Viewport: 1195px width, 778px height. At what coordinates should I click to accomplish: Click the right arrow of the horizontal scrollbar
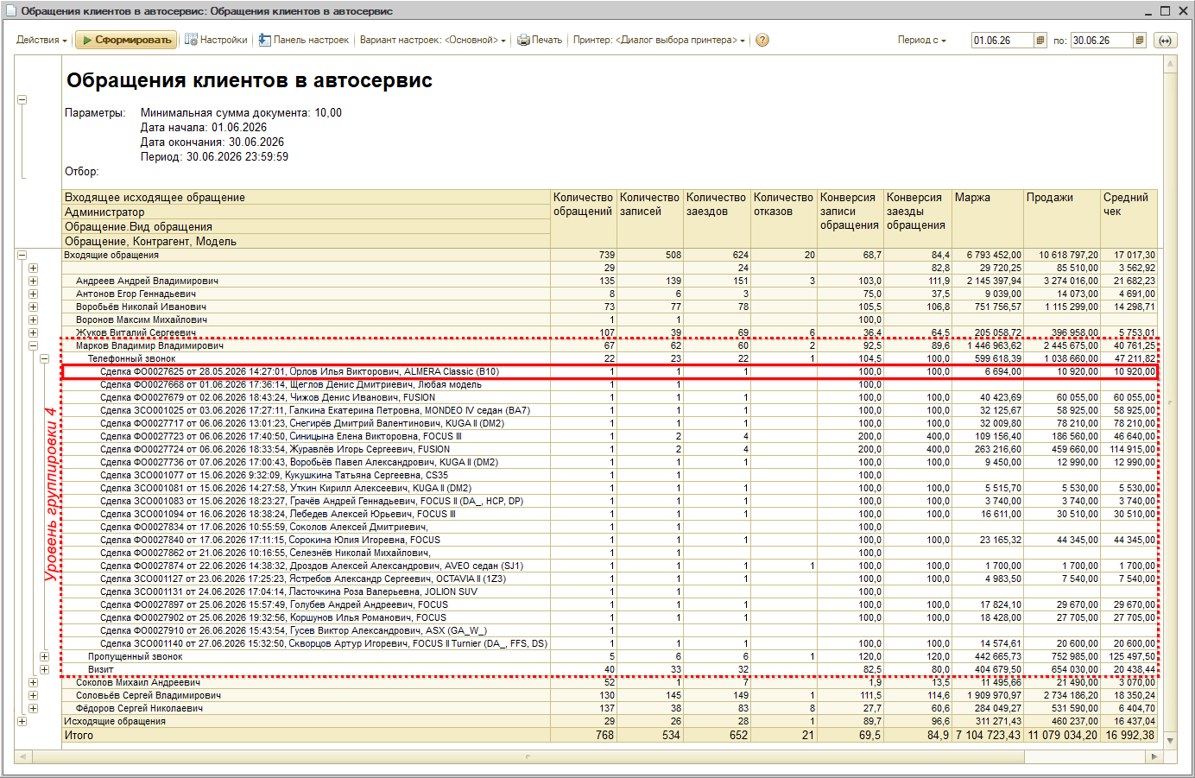tap(1154, 756)
